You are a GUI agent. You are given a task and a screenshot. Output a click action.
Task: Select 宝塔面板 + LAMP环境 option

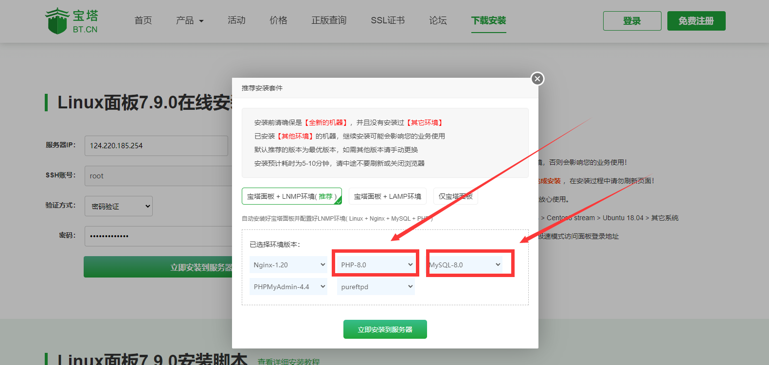[x=388, y=196]
